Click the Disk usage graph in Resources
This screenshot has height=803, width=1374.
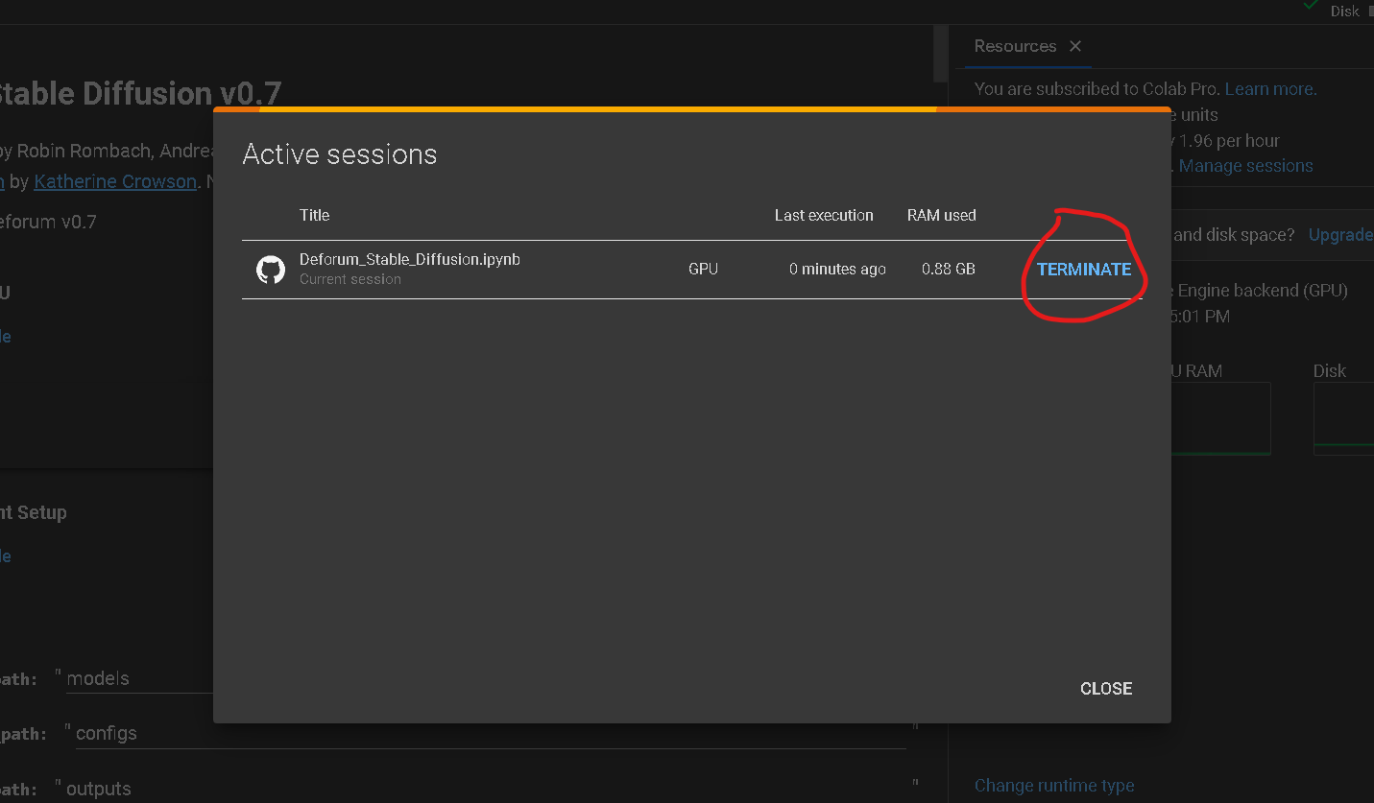pyautogui.click(x=1343, y=419)
